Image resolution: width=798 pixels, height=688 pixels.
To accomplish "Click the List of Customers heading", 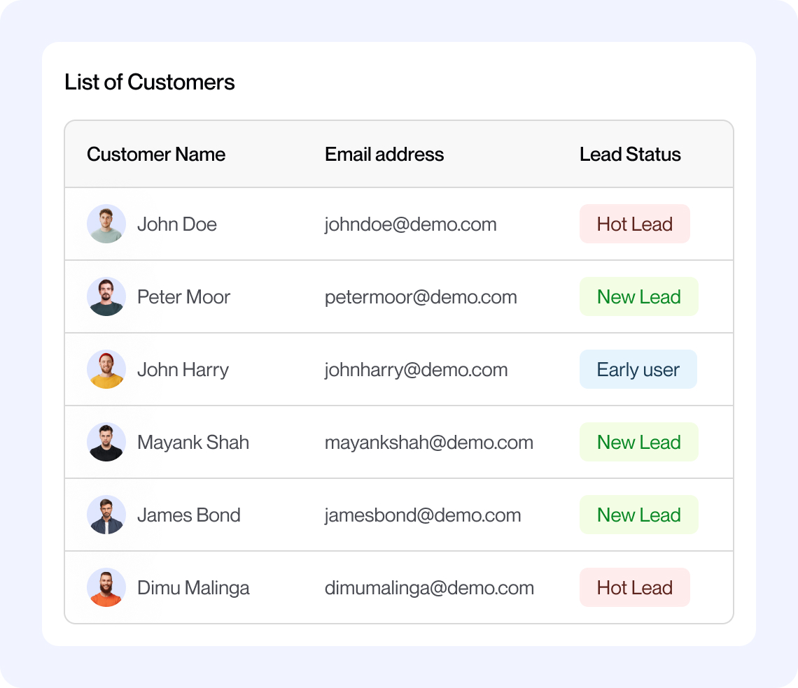I will pyautogui.click(x=150, y=83).
